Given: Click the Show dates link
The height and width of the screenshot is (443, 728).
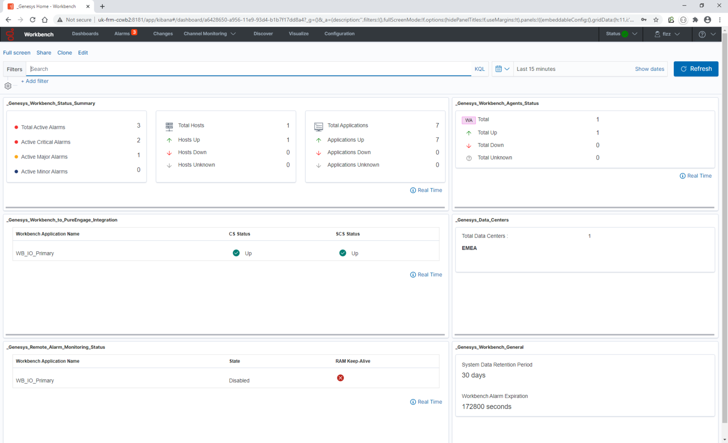Looking at the screenshot, I should tap(649, 69).
